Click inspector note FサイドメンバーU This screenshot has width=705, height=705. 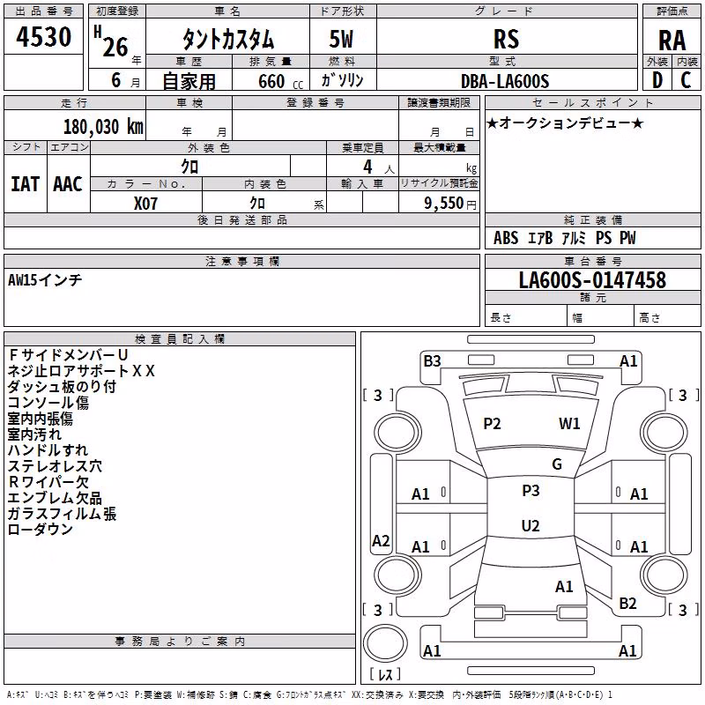click(68, 355)
